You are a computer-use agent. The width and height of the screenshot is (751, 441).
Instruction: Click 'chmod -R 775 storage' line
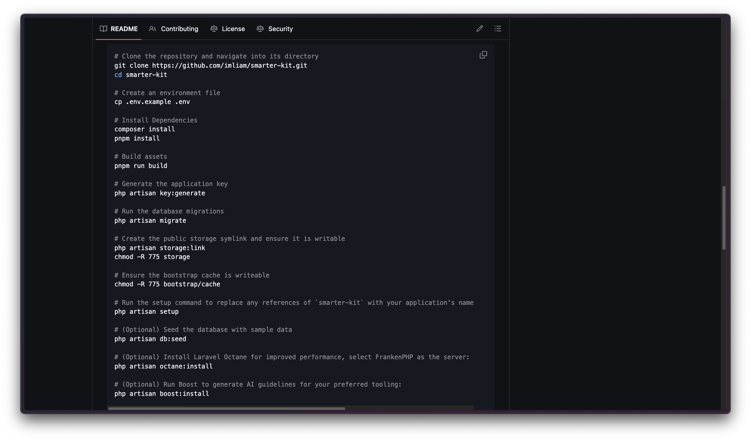[x=152, y=257]
